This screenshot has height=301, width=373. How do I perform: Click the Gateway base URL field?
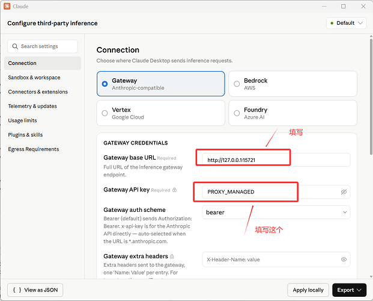pos(276,160)
